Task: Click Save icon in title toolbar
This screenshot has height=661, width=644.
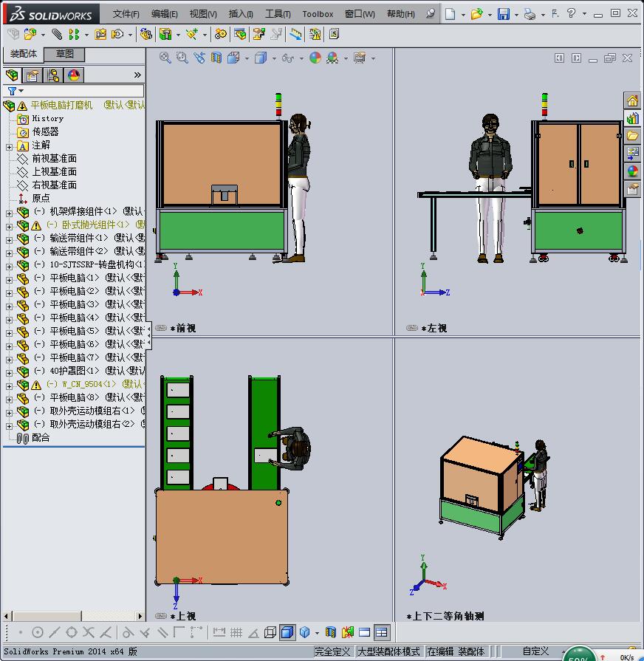Action: pyautogui.click(x=503, y=14)
